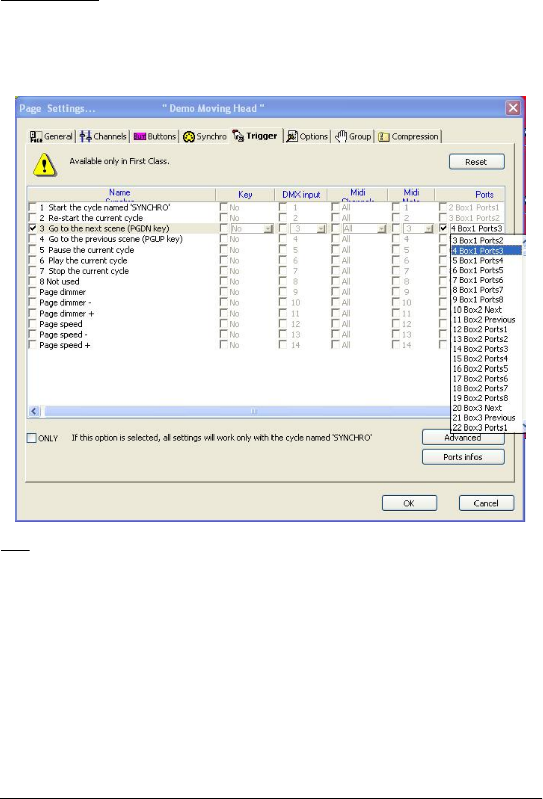
Task: Click the General tab page icon
Action: [x=36, y=137]
